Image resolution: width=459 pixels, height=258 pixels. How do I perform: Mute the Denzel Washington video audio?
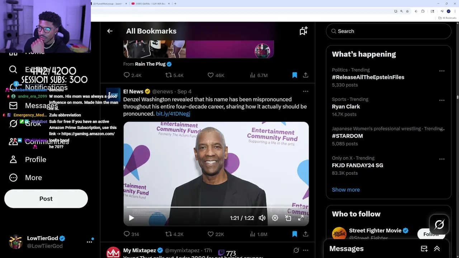(x=262, y=218)
